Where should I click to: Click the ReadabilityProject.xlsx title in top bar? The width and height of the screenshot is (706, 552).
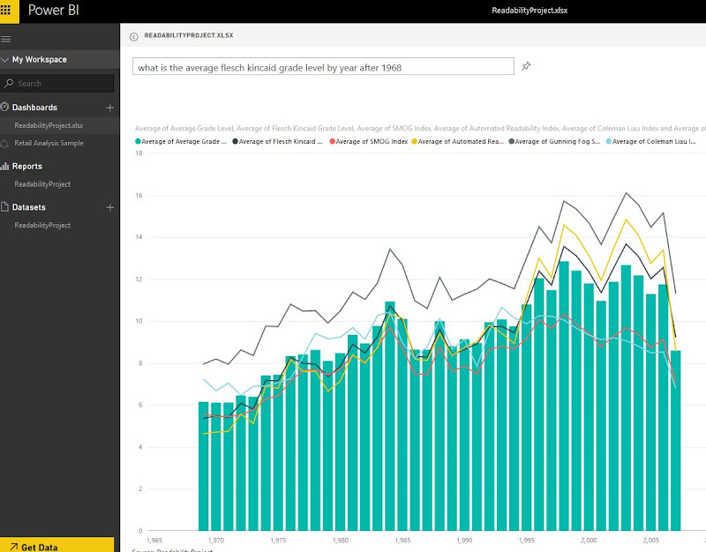(529, 11)
